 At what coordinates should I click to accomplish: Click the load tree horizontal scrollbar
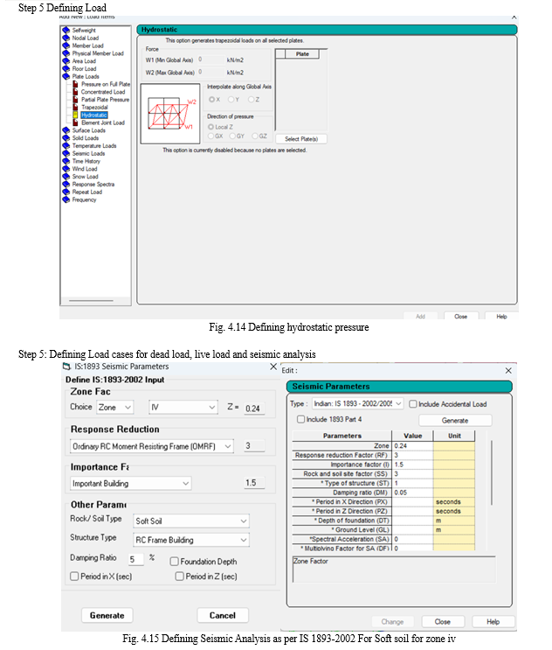point(91,301)
